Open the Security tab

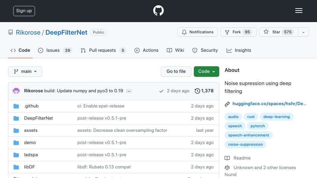[x=205, y=50]
